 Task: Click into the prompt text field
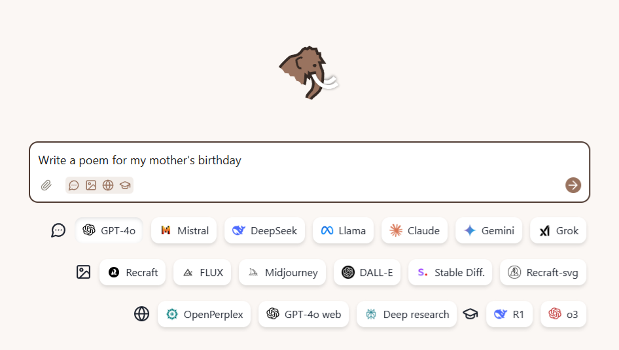[309, 160]
